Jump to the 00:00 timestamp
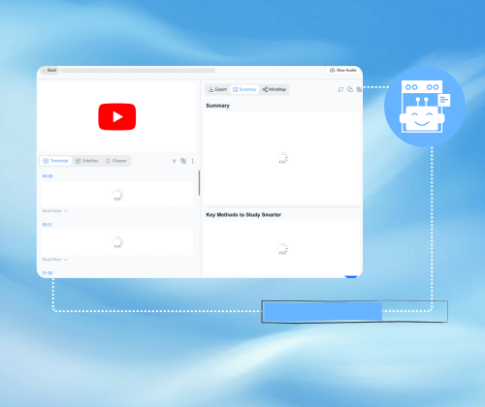Screen dimensions: 485x407 [48, 176]
